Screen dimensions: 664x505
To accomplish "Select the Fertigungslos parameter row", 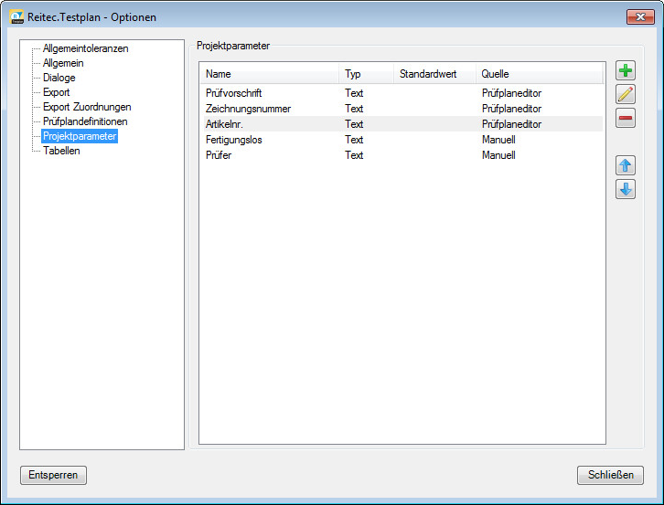I will click(x=234, y=140).
